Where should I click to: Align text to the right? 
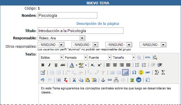point(122,65)
